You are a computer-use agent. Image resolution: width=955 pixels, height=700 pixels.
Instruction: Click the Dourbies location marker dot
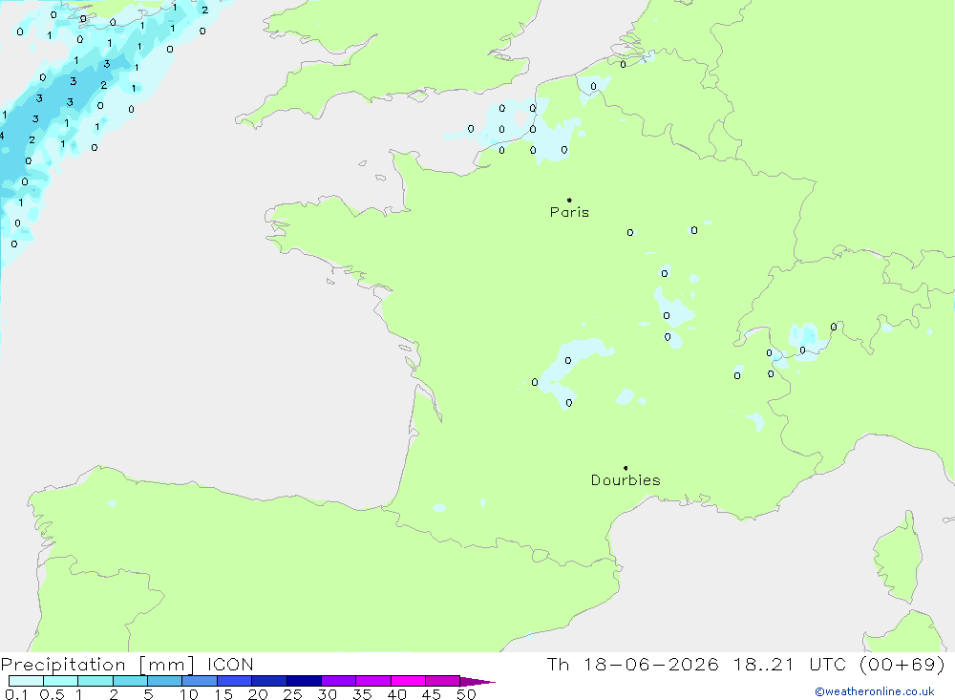coord(626,468)
